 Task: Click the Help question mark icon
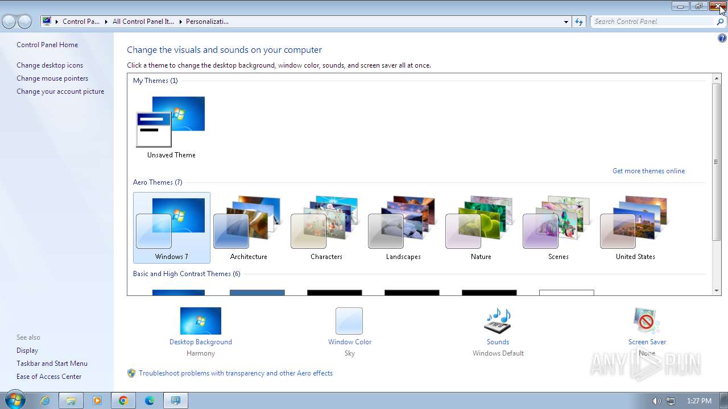pos(722,39)
